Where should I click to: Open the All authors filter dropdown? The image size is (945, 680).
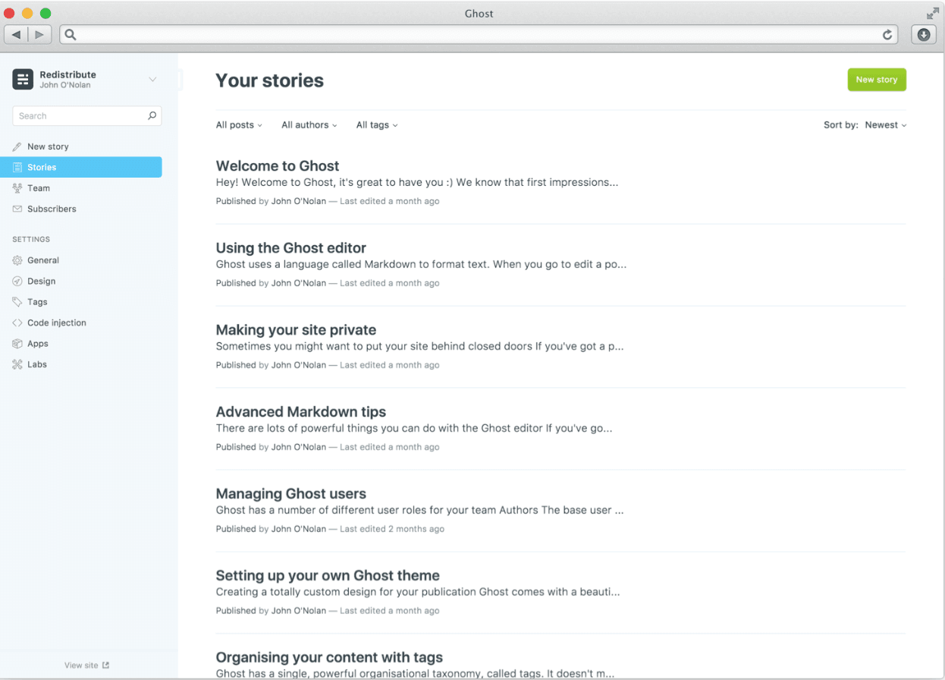click(x=309, y=125)
